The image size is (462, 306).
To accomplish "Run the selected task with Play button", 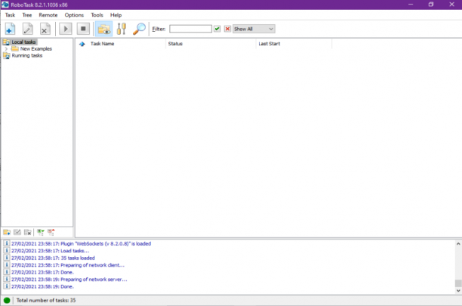I will [66, 29].
